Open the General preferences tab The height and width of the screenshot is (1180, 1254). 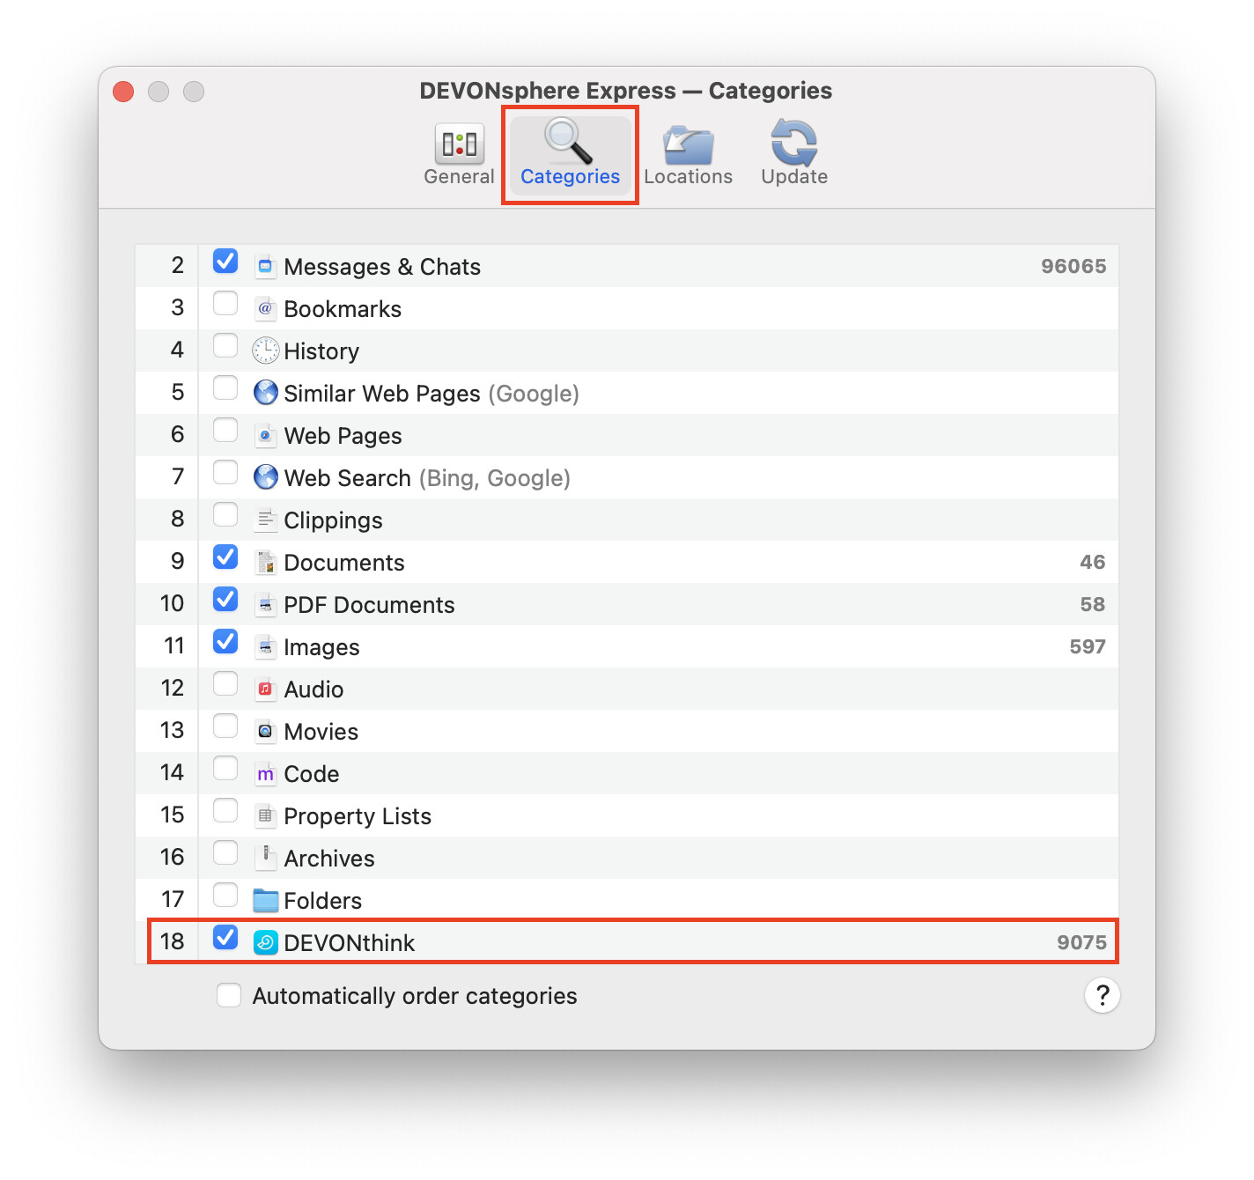459,155
